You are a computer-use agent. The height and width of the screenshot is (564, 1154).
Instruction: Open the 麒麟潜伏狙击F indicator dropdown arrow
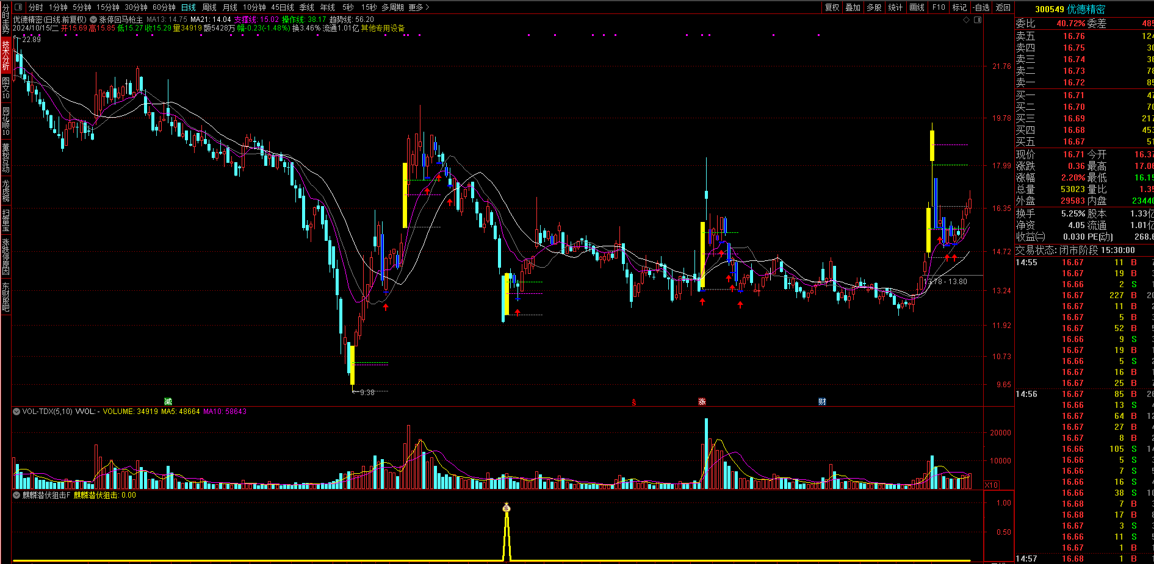coord(16,495)
